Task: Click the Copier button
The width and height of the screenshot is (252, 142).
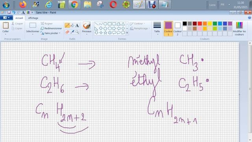Action: pos(17,28)
